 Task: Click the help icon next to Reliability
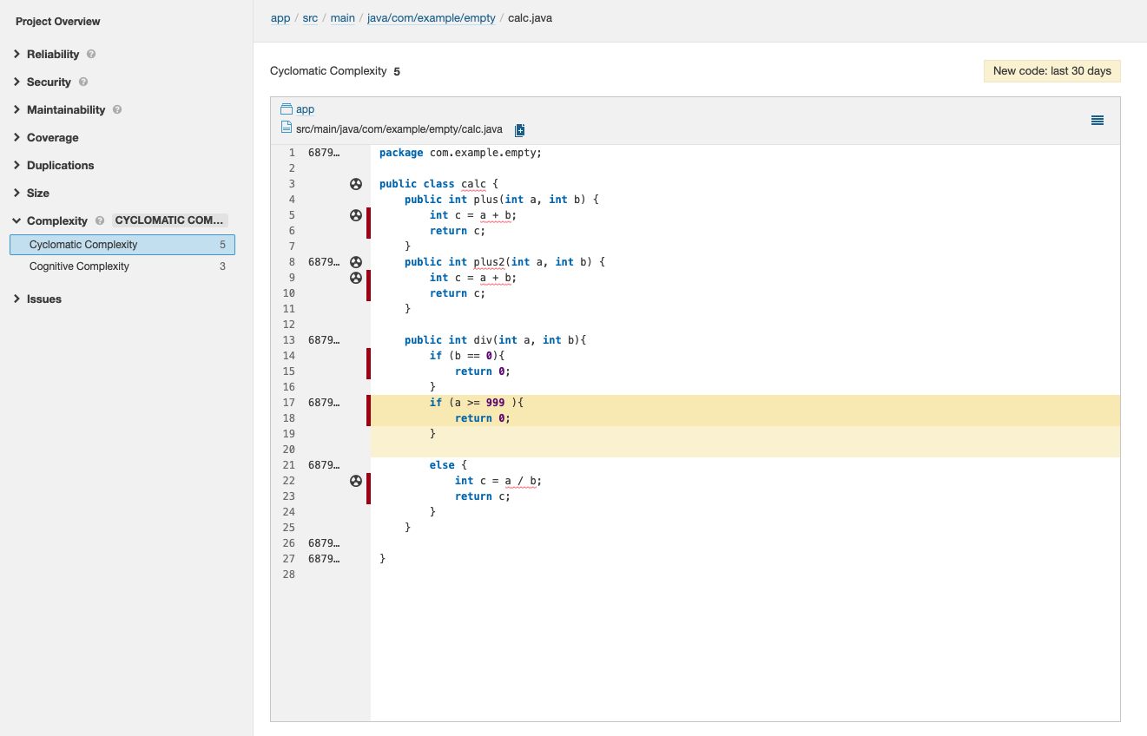(91, 54)
